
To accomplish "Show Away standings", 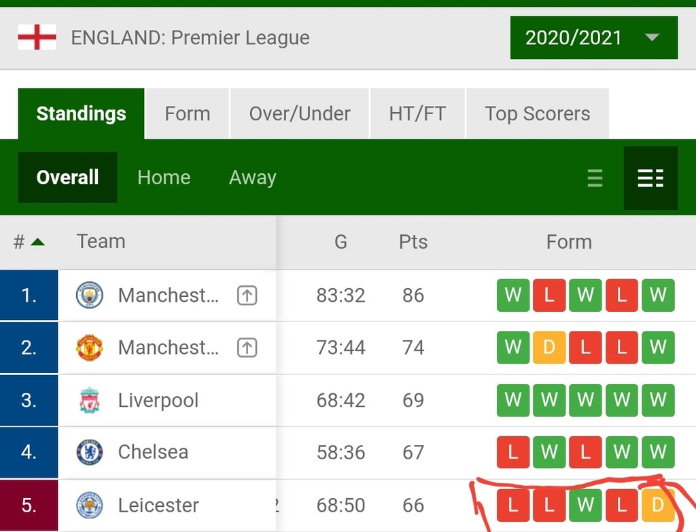I will point(253,177).
